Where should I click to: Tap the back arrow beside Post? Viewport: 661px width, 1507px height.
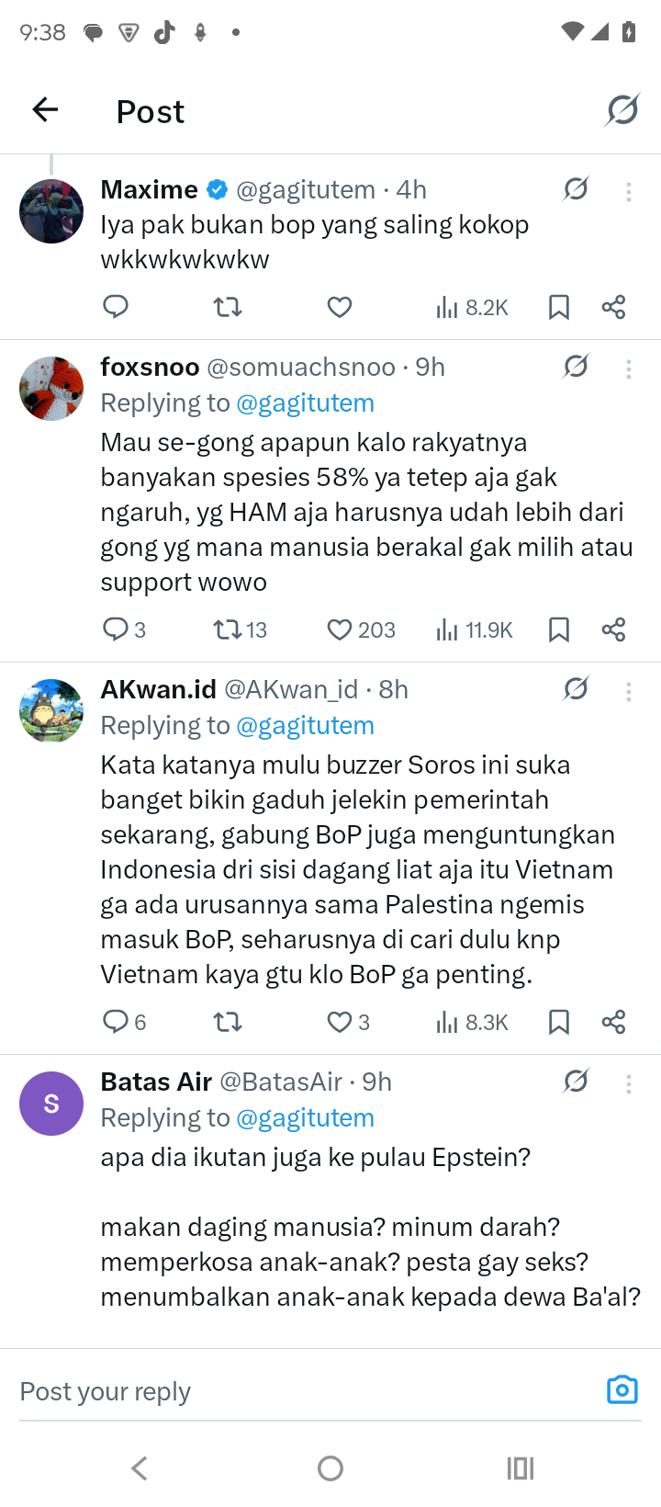[x=45, y=110]
